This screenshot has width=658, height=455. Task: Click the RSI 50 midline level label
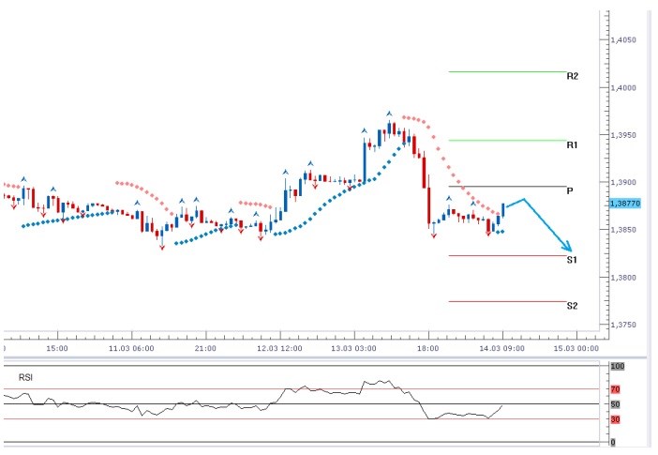615,404
